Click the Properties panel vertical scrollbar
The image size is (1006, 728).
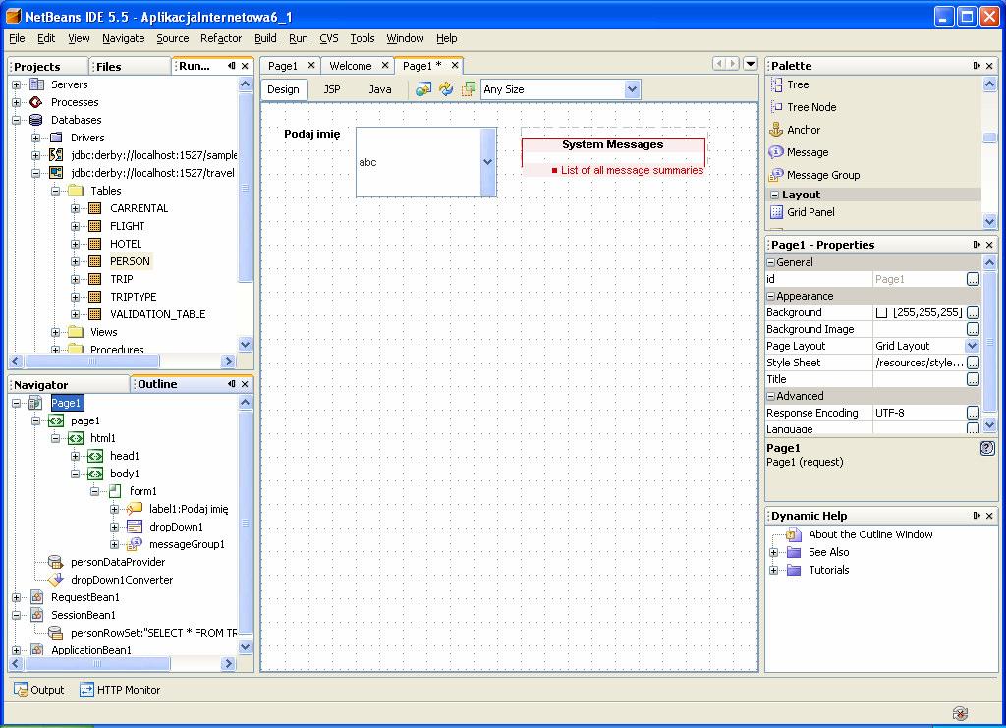(989, 343)
